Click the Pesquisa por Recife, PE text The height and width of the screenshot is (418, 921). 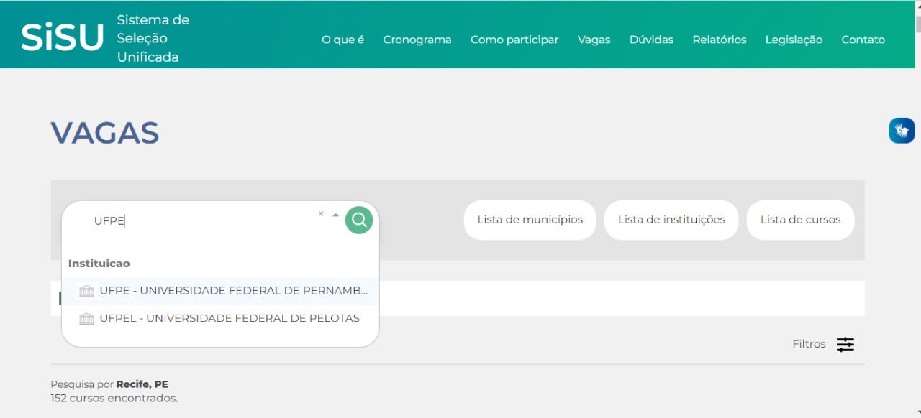109,384
